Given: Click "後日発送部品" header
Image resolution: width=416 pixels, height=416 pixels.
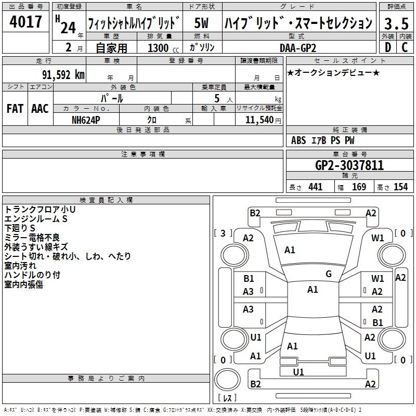Looking at the screenshot, I should point(142,129).
